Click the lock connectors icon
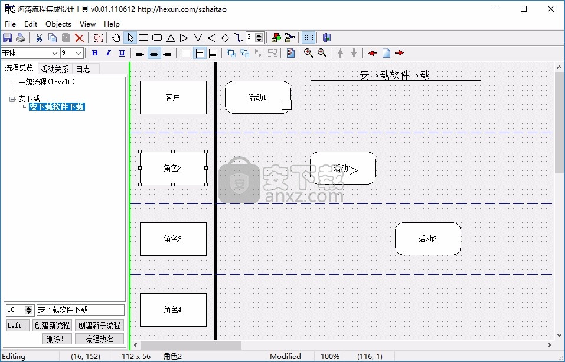This screenshot has width=565, height=362. coord(290,38)
